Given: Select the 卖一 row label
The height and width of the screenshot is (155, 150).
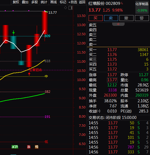Looking at the screenshot, I should (93, 44).
